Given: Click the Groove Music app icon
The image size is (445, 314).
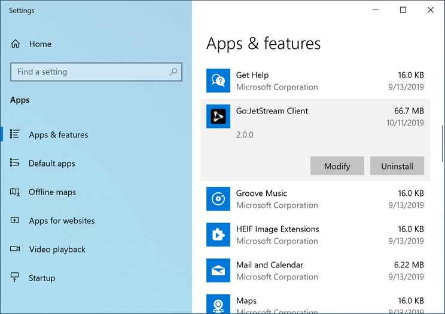Looking at the screenshot, I should (x=218, y=199).
